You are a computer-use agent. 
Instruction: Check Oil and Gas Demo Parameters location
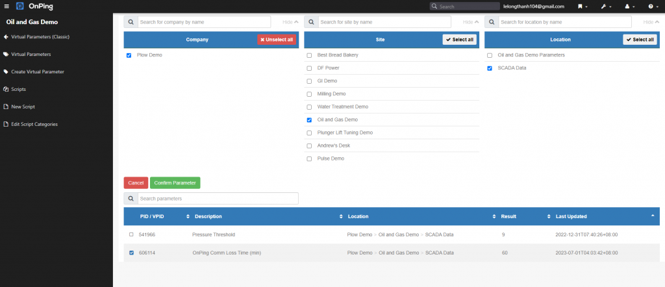click(x=490, y=55)
